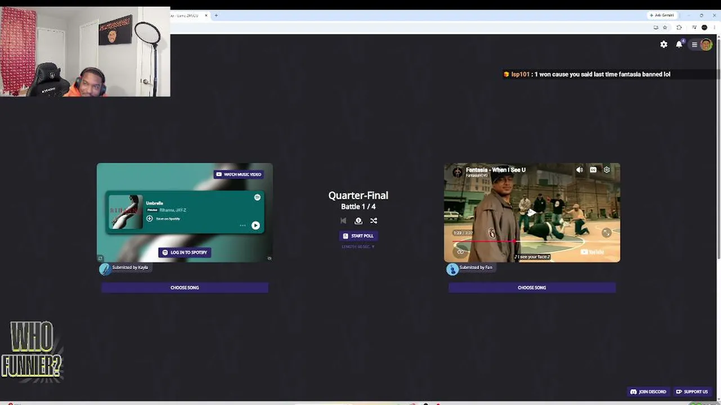Viewport: 721px width, 405px height.
Task: Play the Umbrella Spotify preview
Action: point(256,226)
